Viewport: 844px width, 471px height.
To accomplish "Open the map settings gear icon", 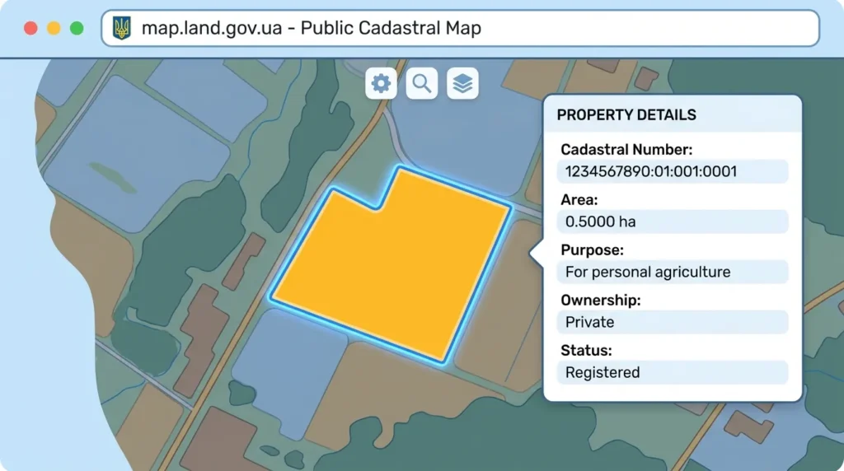I will pos(381,83).
